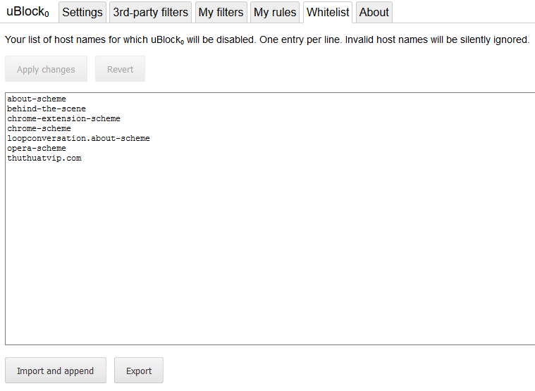This screenshot has height=391, width=535.
Task: Click the behind-the-scene whitelist entry
Action: (47, 109)
